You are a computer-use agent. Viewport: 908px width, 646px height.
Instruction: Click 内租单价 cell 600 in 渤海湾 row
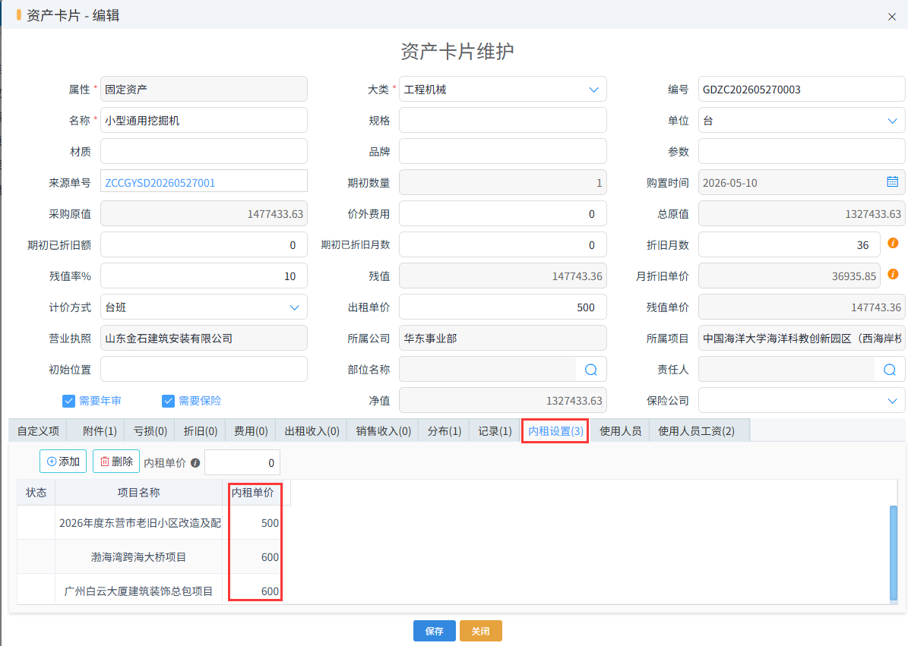(253, 557)
